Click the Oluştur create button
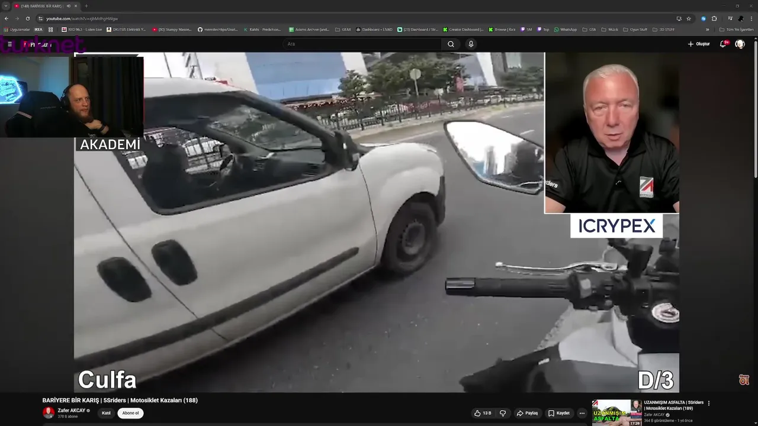Screen dimensions: 758x426 point(699,44)
